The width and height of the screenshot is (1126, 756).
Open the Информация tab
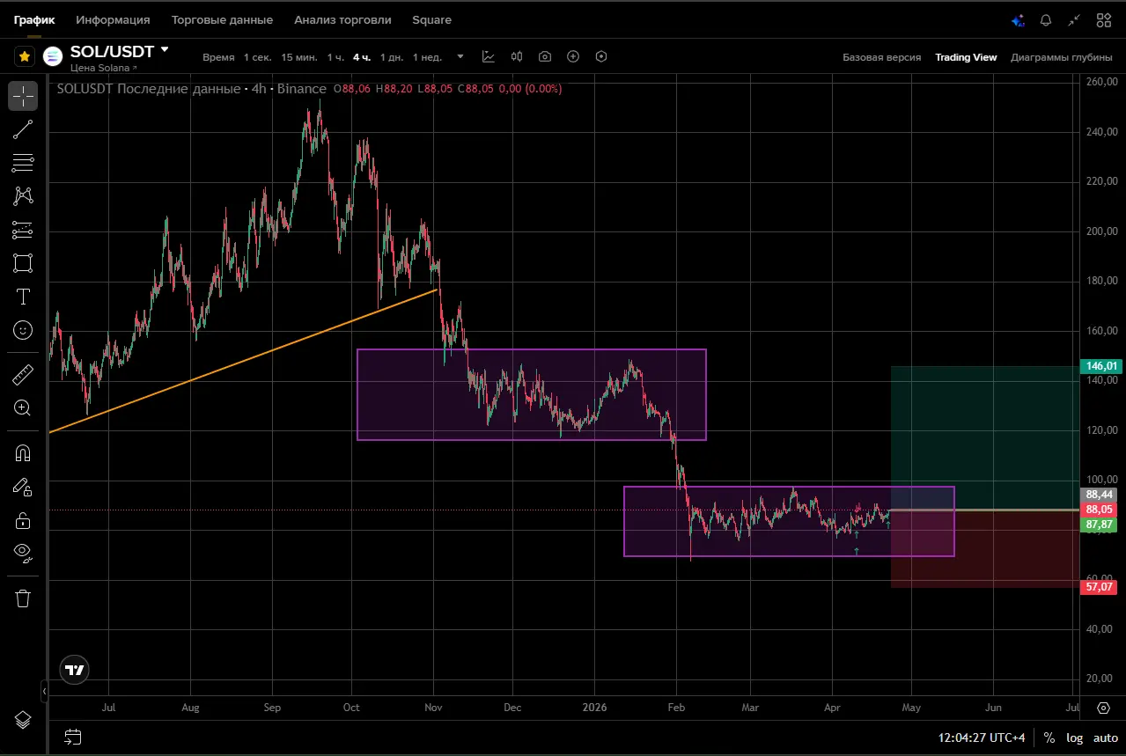[113, 19]
